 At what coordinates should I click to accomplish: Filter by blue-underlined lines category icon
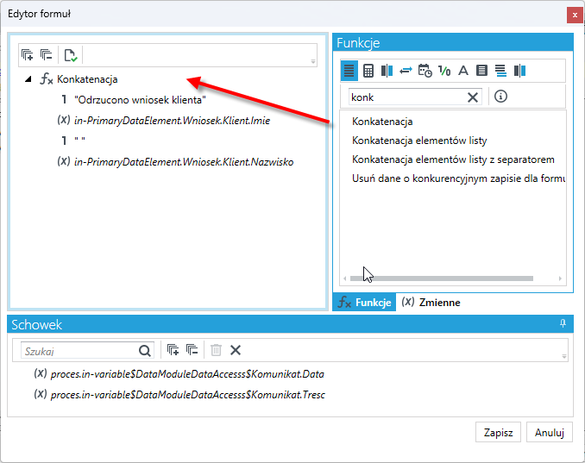pos(500,71)
